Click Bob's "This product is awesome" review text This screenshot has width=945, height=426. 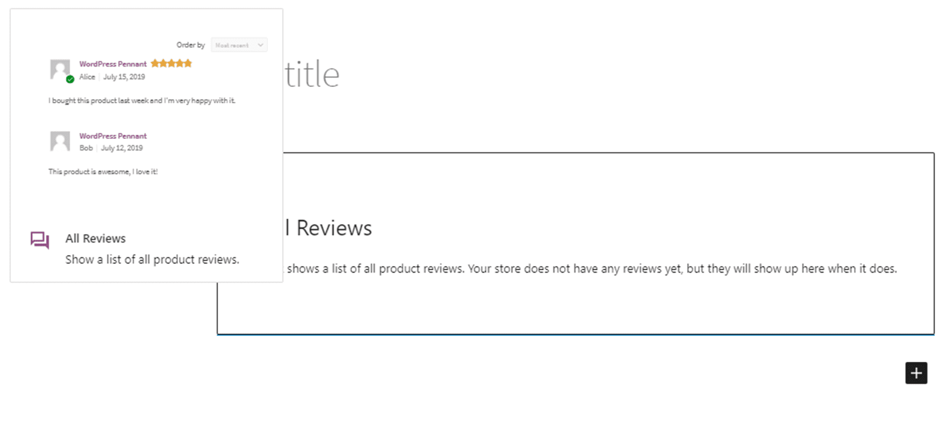point(103,172)
